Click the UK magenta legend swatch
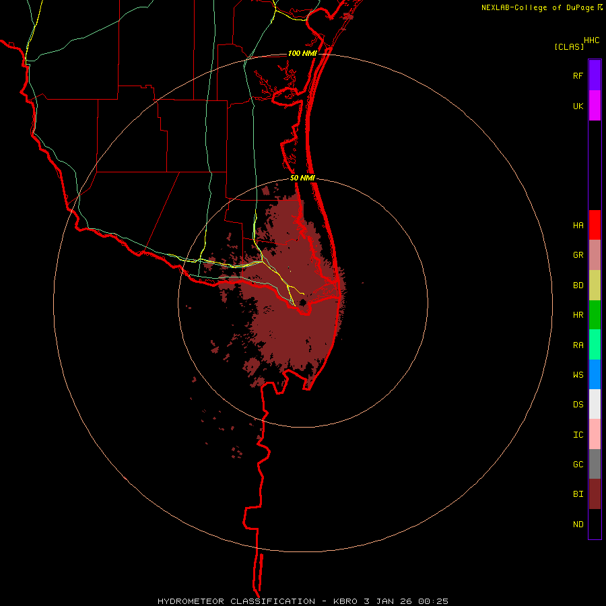Viewport: 606px width, 606px height. tap(595, 106)
